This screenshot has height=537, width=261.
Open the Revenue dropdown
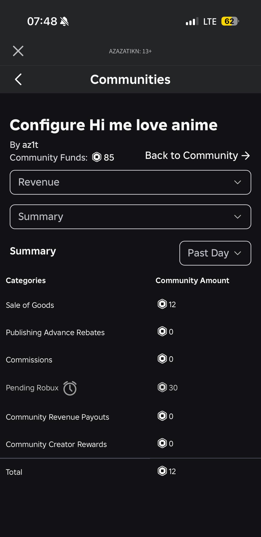[x=130, y=182]
